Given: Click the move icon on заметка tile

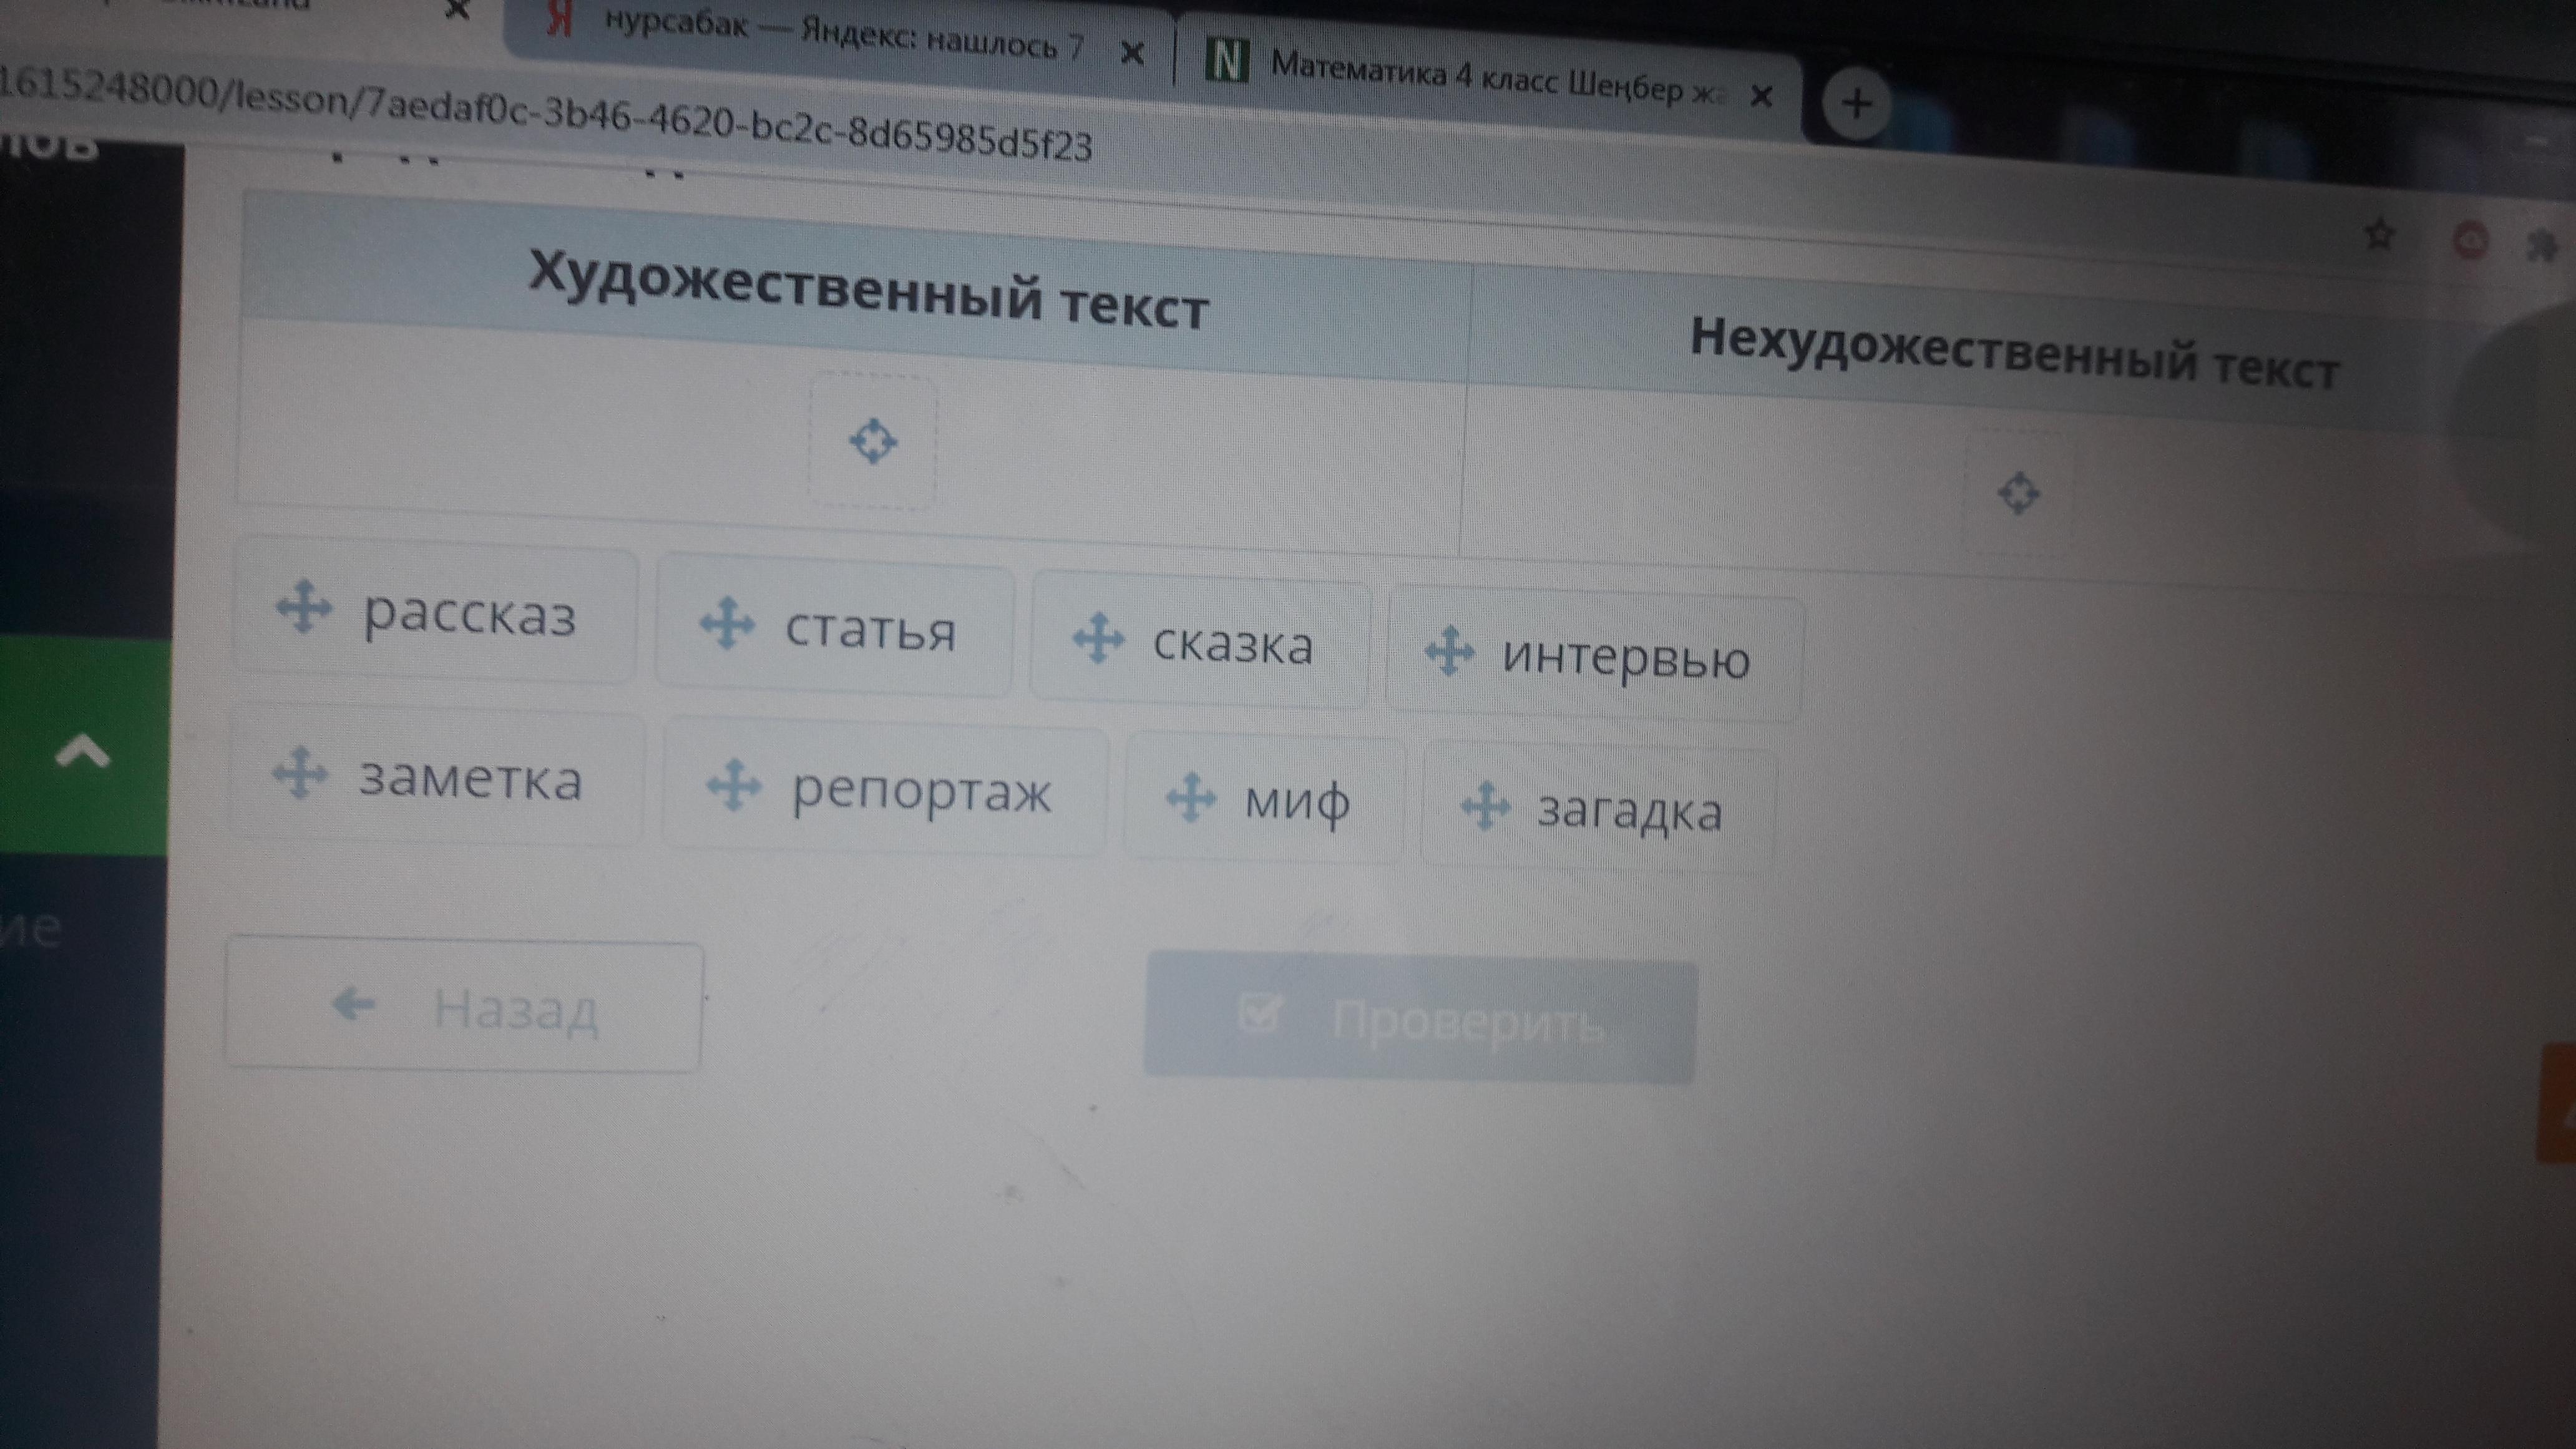Looking at the screenshot, I should coord(300,773).
